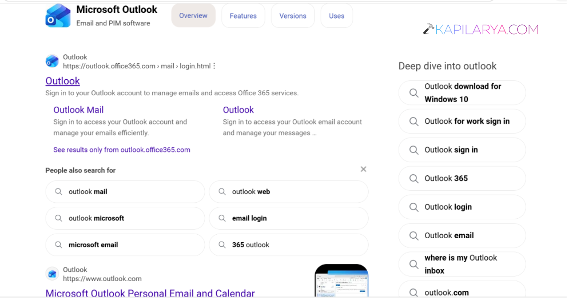
Task: Click the Outlook favicon beside outlook.office365.com result
Action: point(52,61)
